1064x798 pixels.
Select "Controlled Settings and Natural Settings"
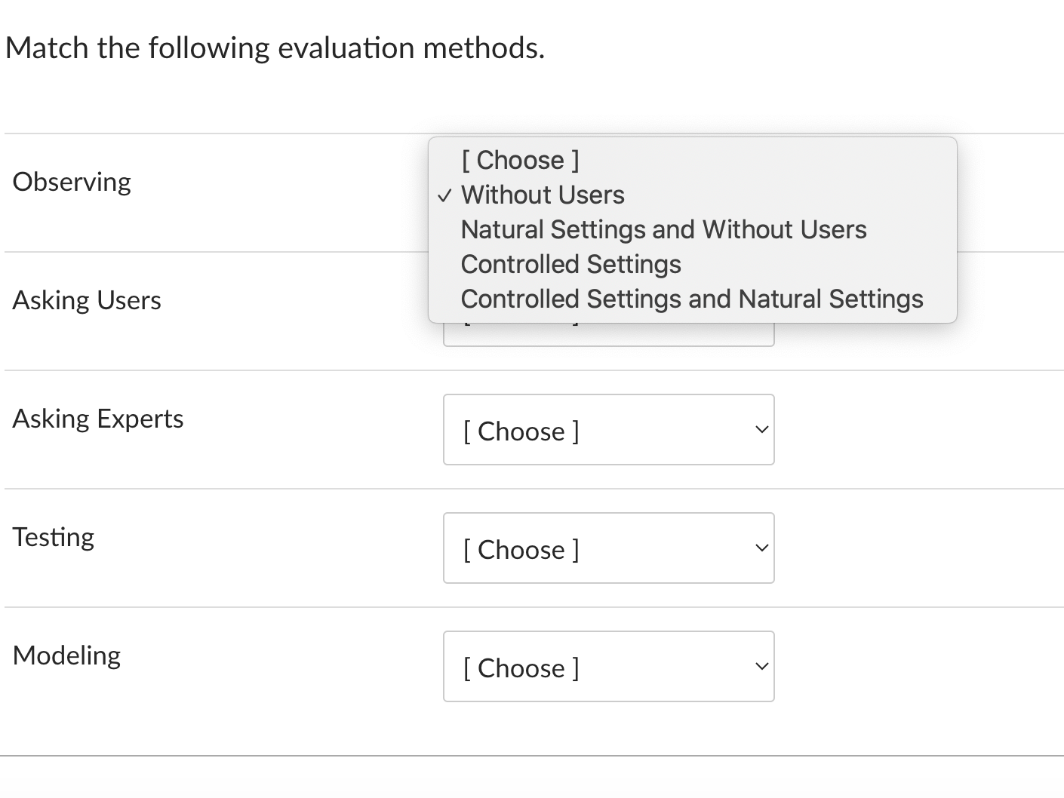691,299
